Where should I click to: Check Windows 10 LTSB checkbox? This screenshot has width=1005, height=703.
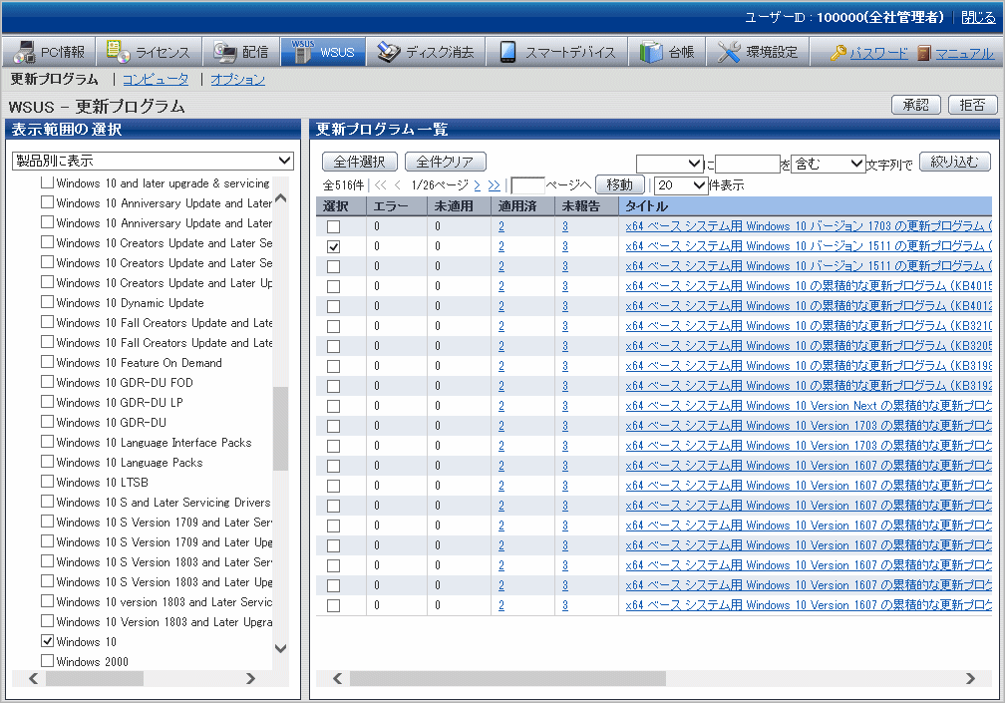[47, 482]
